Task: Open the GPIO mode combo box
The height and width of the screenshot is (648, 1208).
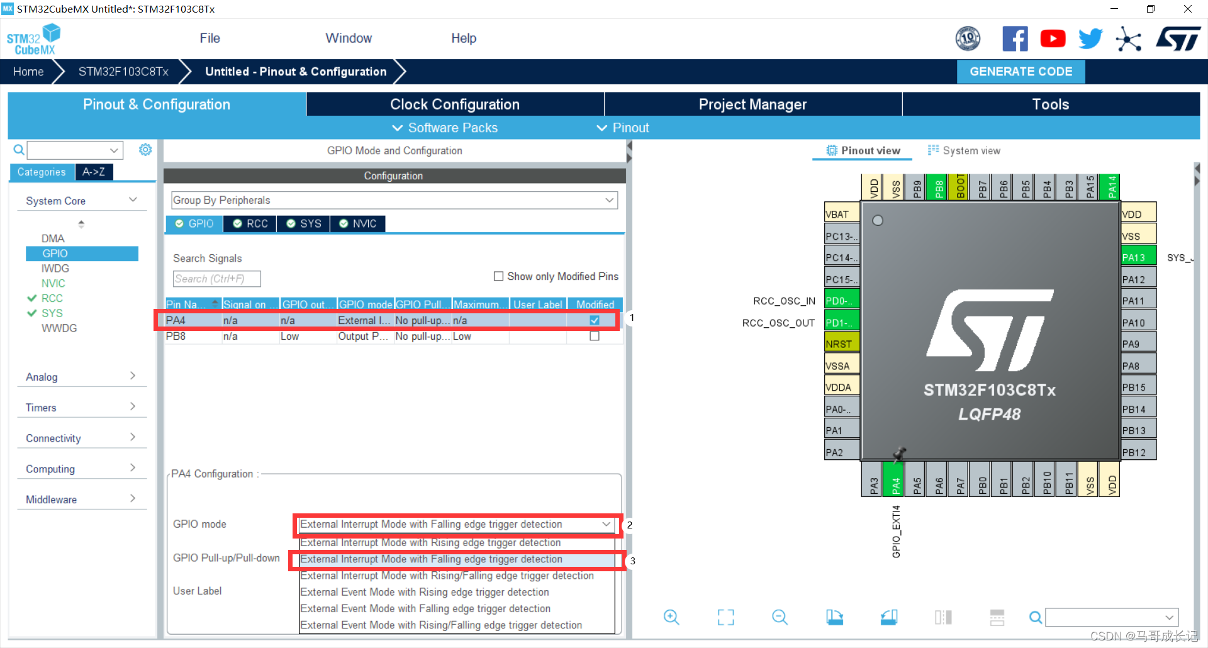Action: coord(456,524)
